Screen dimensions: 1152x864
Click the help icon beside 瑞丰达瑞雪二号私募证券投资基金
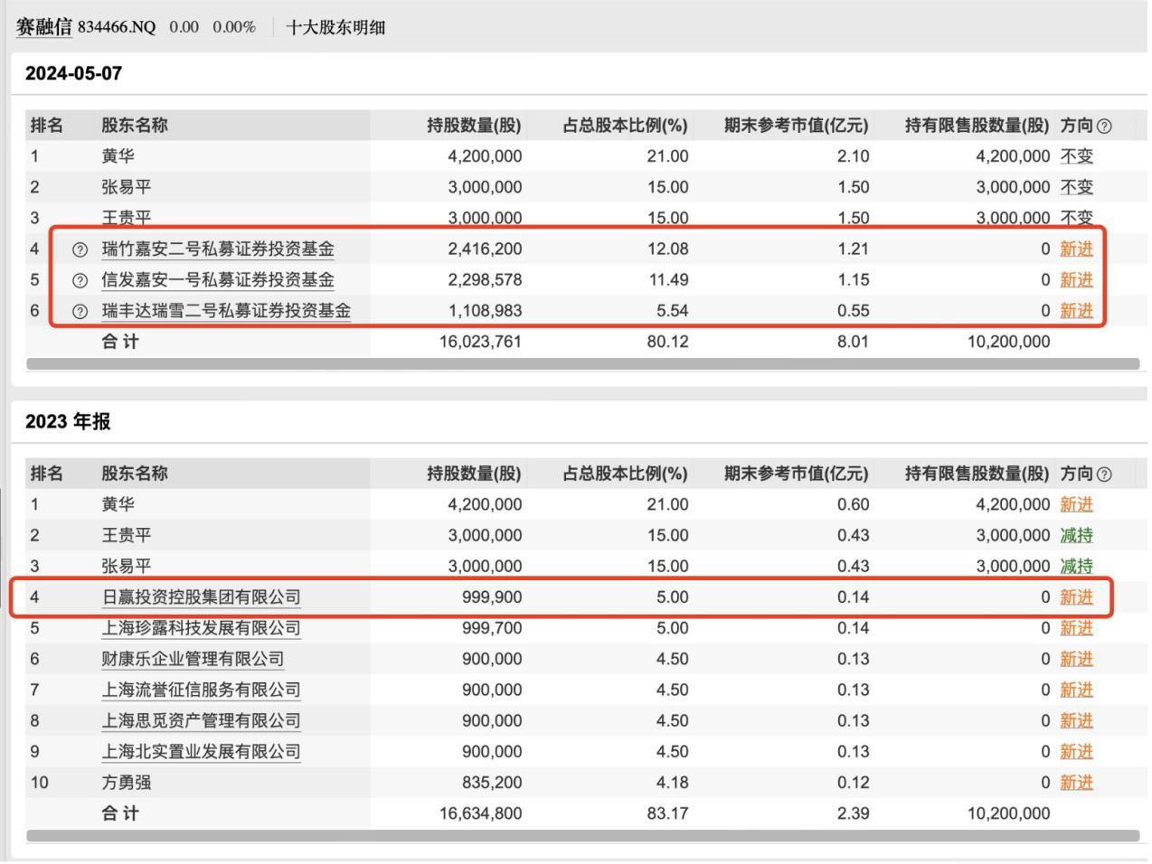tap(80, 311)
